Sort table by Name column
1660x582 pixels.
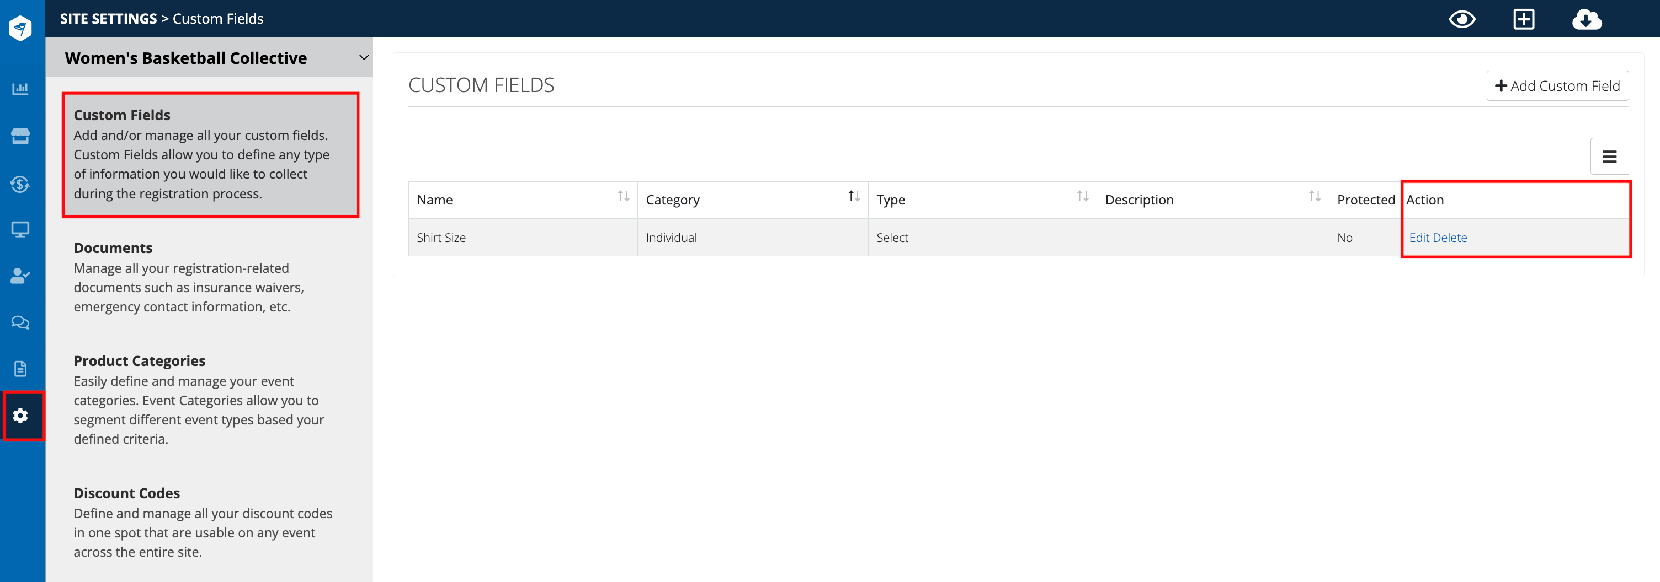point(624,196)
